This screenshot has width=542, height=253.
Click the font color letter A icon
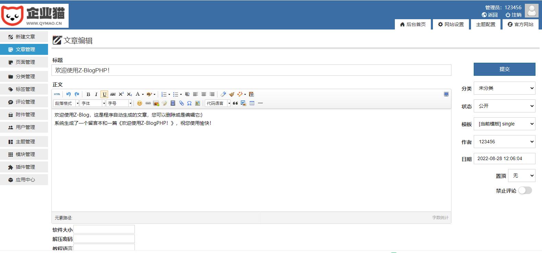coord(138,94)
